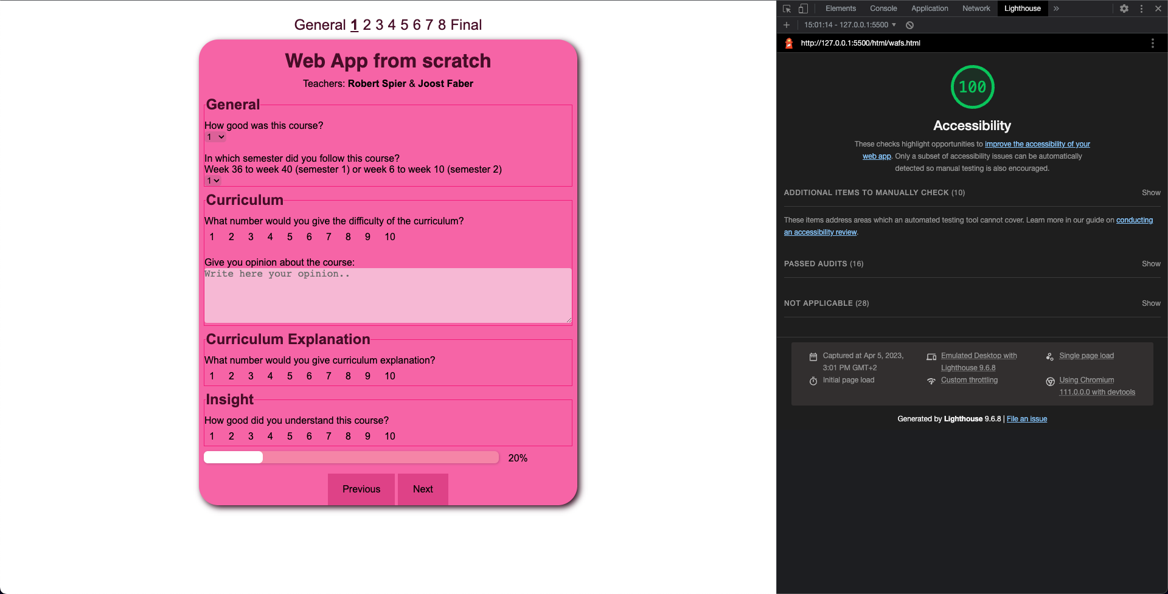The image size is (1168, 594).
Task: Click the Next button on the form
Action: (422, 489)
